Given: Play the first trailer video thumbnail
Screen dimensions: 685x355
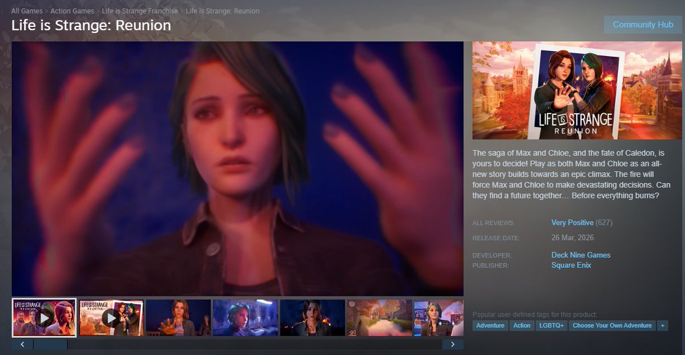Looking at the screenshot, I should [x=44, y=318].
